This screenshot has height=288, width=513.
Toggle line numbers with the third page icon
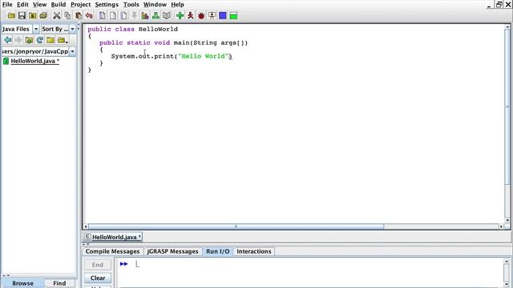(x=123, y=15)
